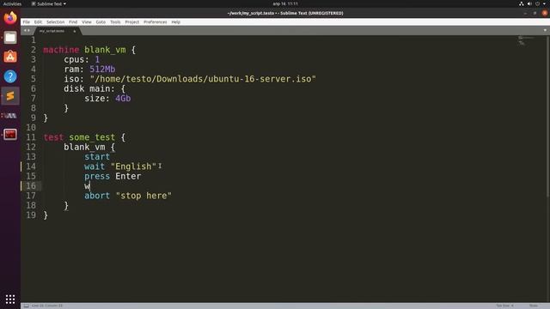Open the Edit menu

point(38,21)
